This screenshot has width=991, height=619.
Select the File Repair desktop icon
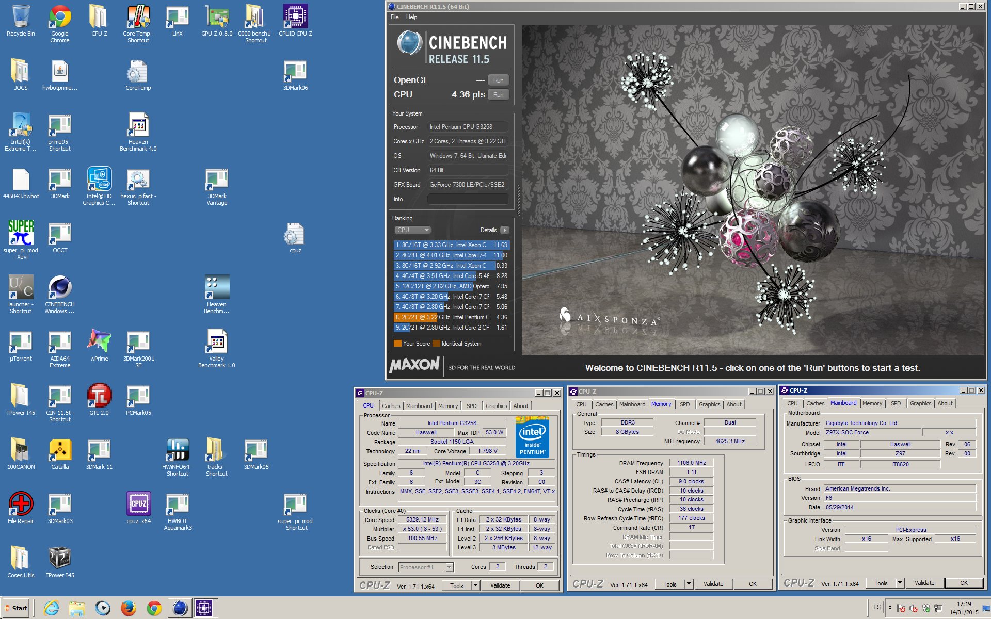pyautogui.click(x=21, y=508)
